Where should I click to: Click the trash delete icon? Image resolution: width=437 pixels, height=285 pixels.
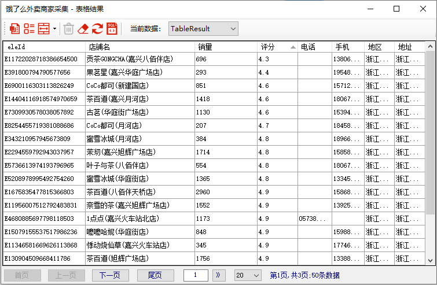click(68, 28)
